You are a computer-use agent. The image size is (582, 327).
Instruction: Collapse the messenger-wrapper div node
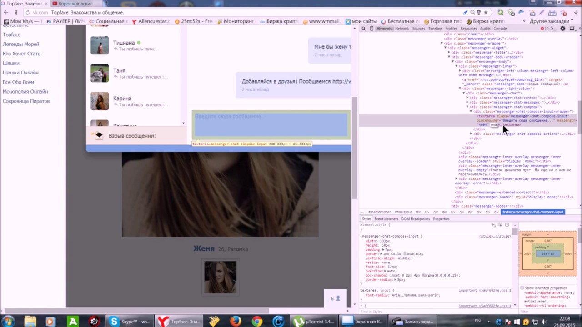442,43
